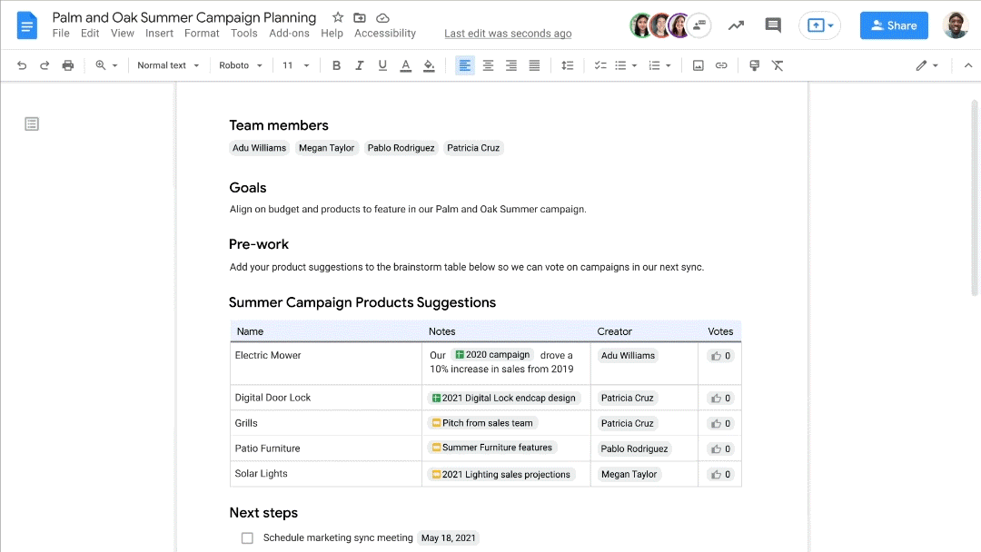
Task: Clear formatting with the toolbar icon
Action: (x=778, y=65)
